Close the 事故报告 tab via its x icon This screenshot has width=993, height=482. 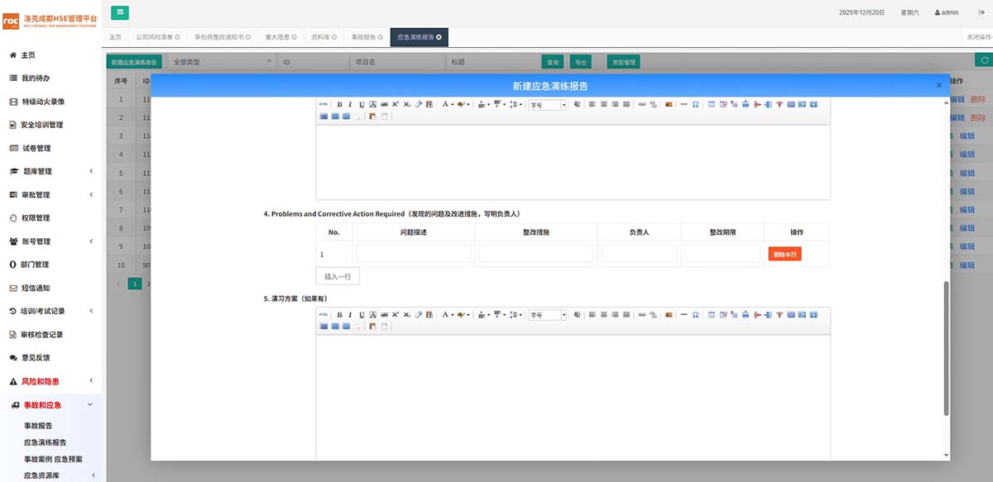[381, 37]
